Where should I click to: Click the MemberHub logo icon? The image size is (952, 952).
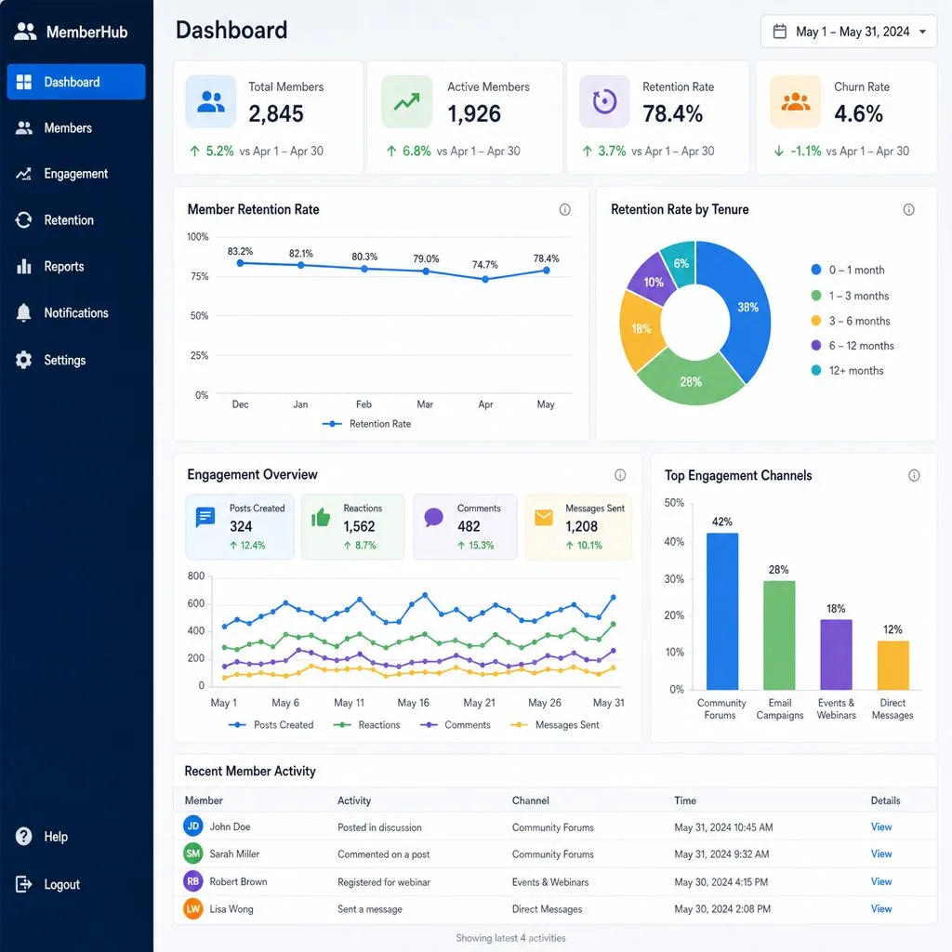pyautogui.click(x=25, y=32)
